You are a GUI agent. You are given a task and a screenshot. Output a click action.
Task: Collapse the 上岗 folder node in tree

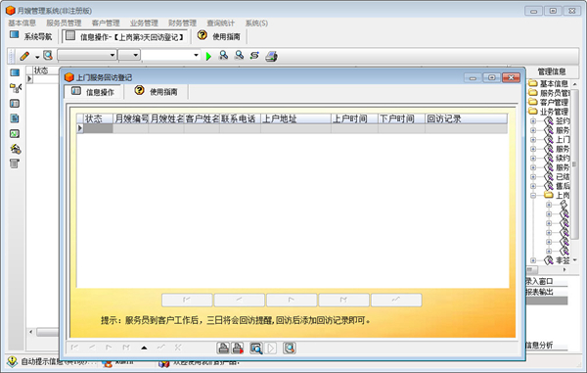pos(533,196)
